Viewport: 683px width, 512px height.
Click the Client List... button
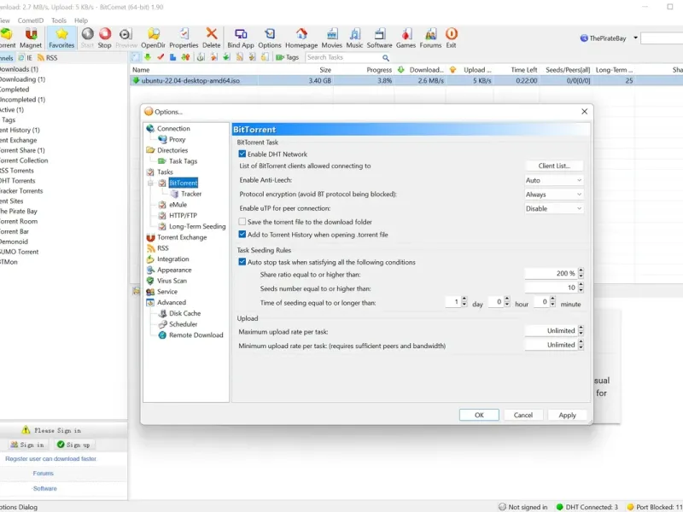tap(554, 166)
